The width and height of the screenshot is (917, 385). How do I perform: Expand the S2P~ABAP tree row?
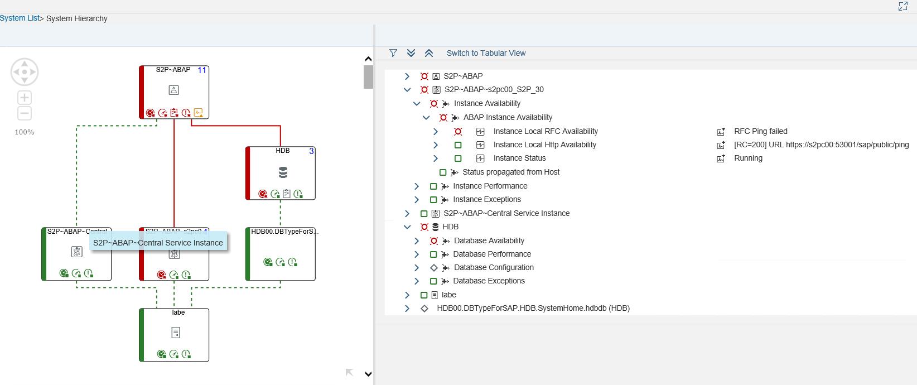(407, 76)
